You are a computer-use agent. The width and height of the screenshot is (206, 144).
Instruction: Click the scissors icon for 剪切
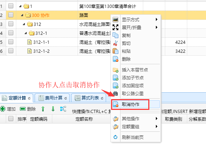point(115,43)
